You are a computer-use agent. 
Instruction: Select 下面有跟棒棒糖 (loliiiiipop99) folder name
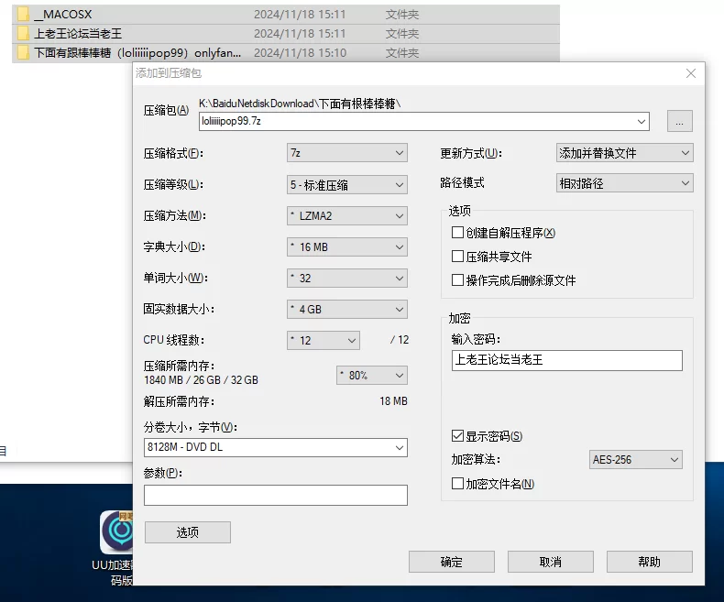pos(137,52)
